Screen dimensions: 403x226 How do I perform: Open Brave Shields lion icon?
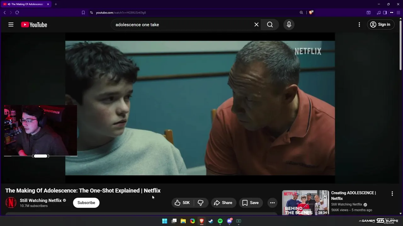pos(311,13)
